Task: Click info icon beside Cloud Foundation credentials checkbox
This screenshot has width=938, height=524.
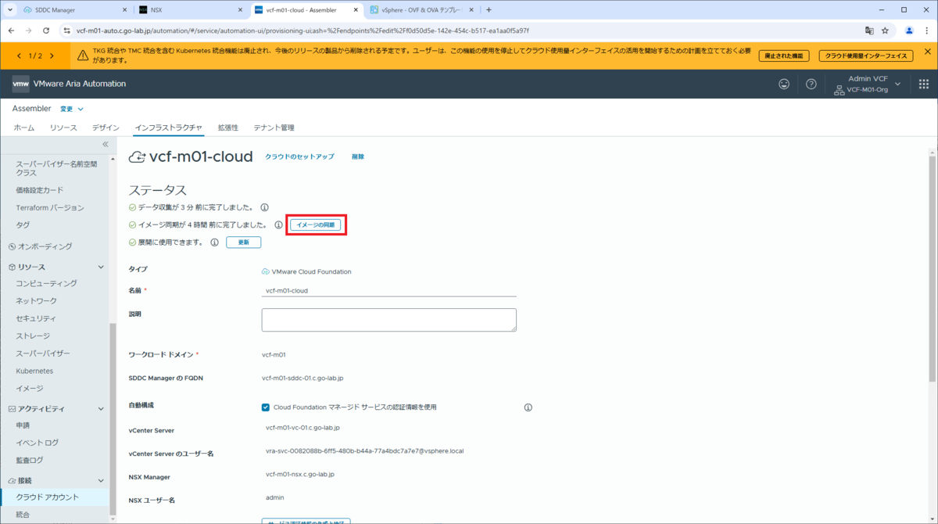Action: point(528,407)
